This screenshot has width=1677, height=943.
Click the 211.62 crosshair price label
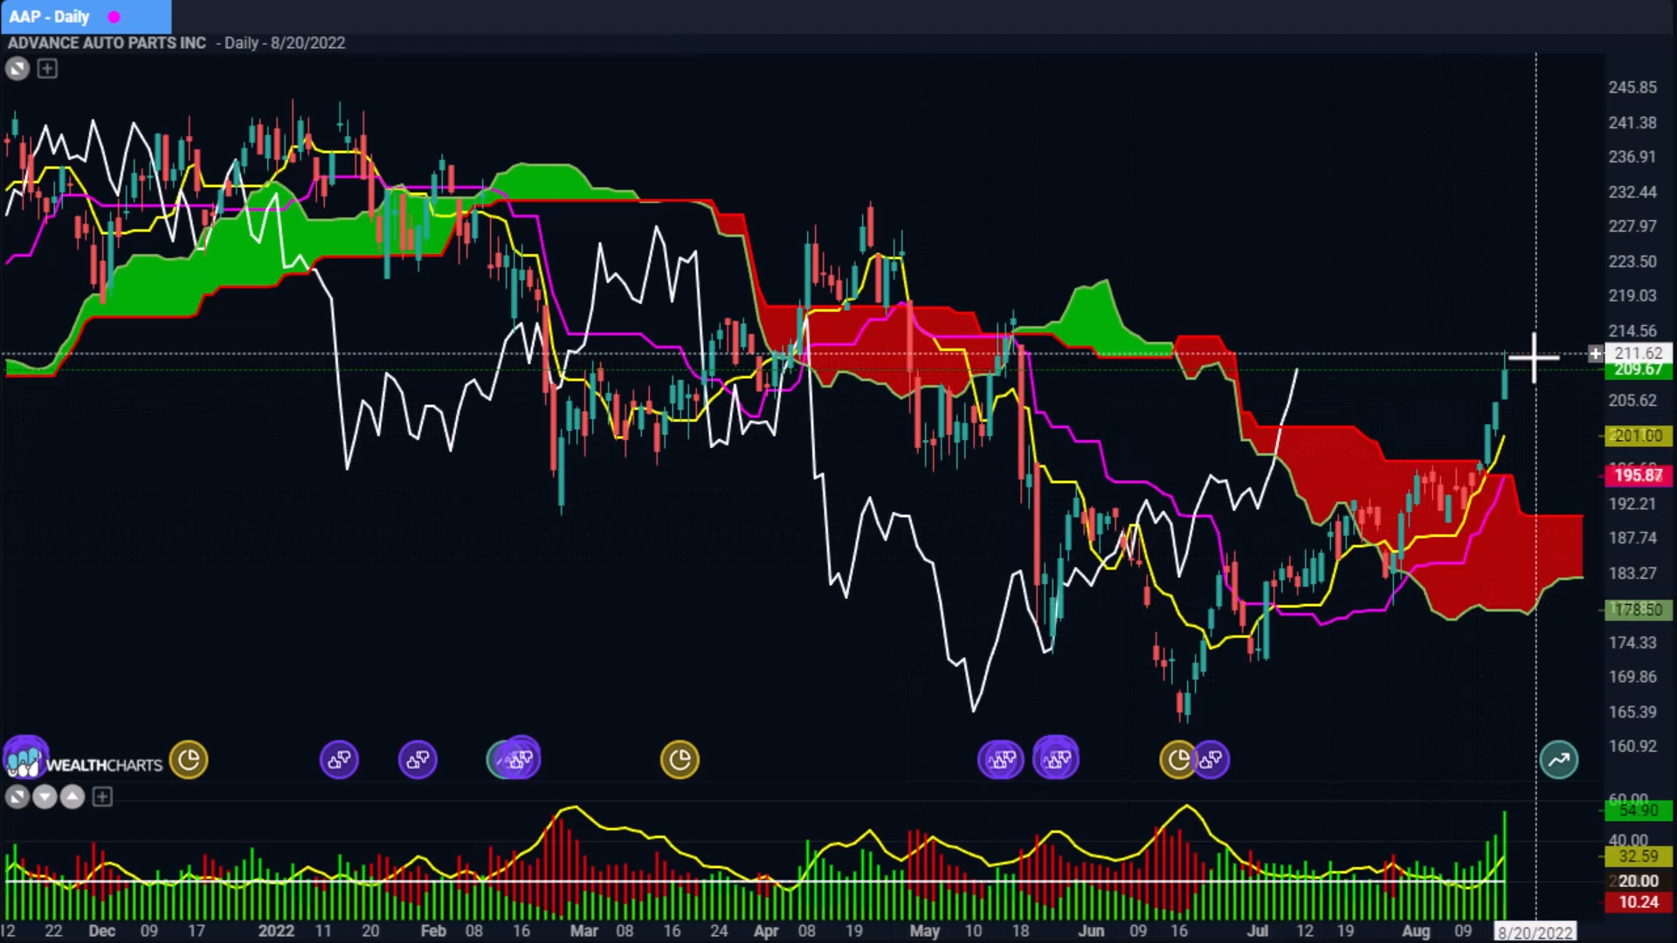click(x=1639, y=353)
